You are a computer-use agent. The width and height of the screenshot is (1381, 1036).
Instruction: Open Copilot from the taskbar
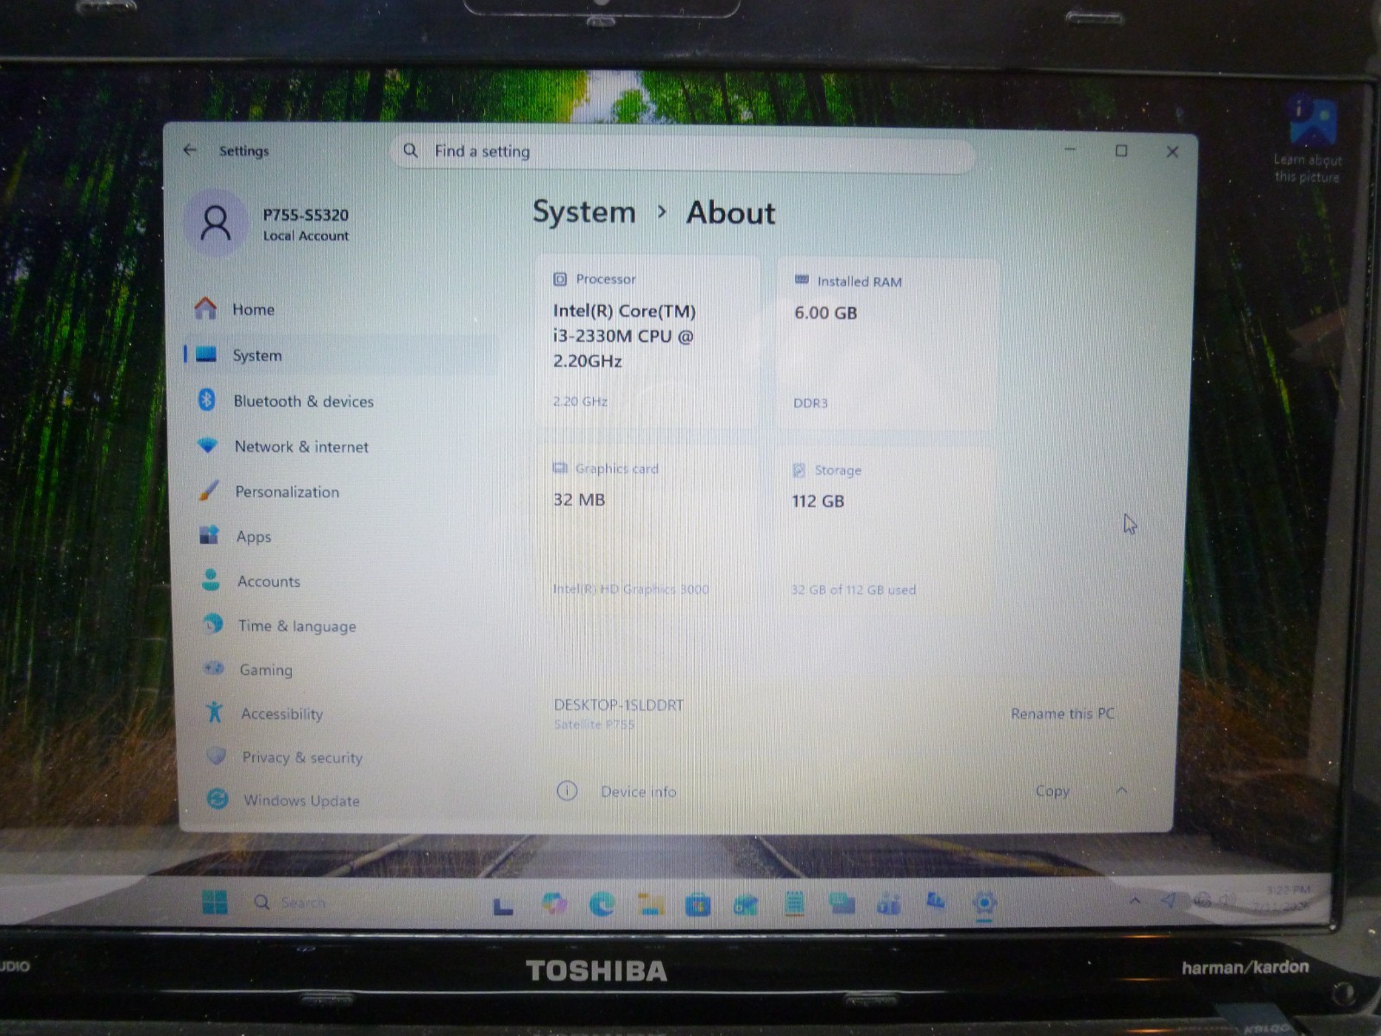click(554, 903)
